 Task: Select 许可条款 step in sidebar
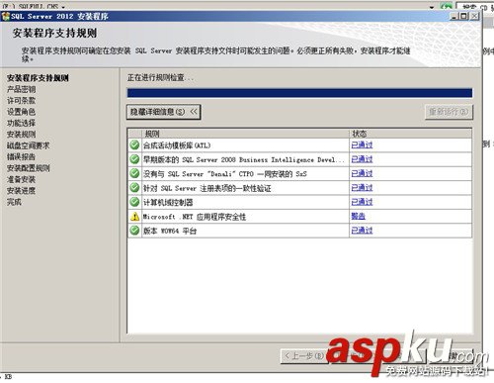pos(21,100)
